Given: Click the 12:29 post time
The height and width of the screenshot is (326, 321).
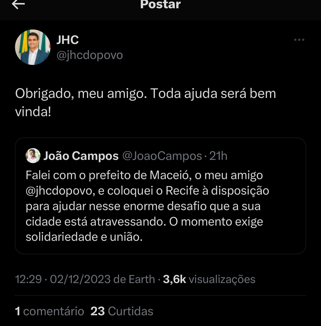Looking at the screenshot, I should (28, 279).
